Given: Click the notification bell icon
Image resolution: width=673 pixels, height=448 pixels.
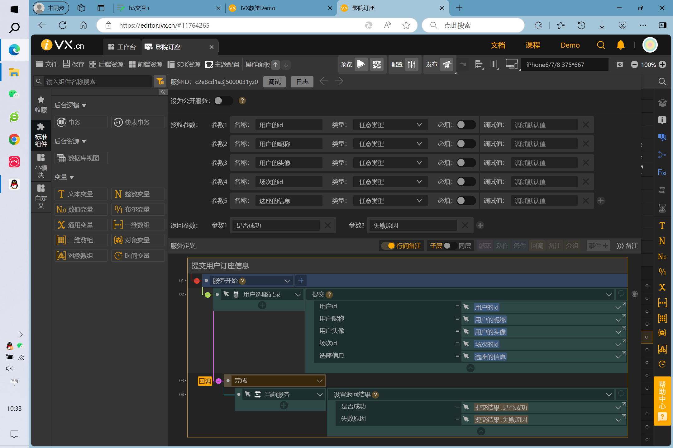Looking at the screenshot, I should coord(620,45).
